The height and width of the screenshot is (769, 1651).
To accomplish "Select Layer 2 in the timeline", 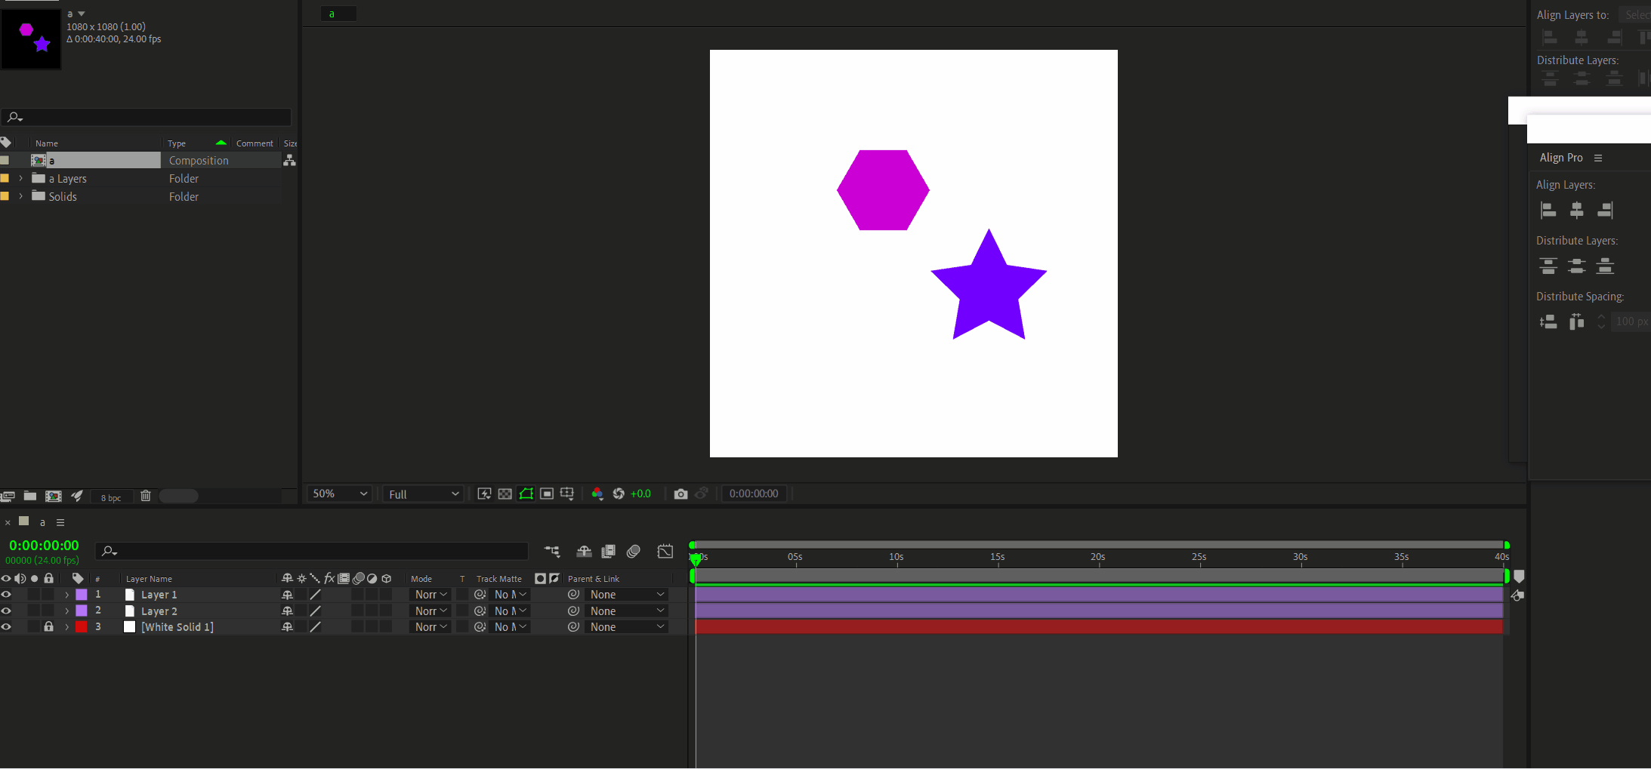I will pos(159,611).
